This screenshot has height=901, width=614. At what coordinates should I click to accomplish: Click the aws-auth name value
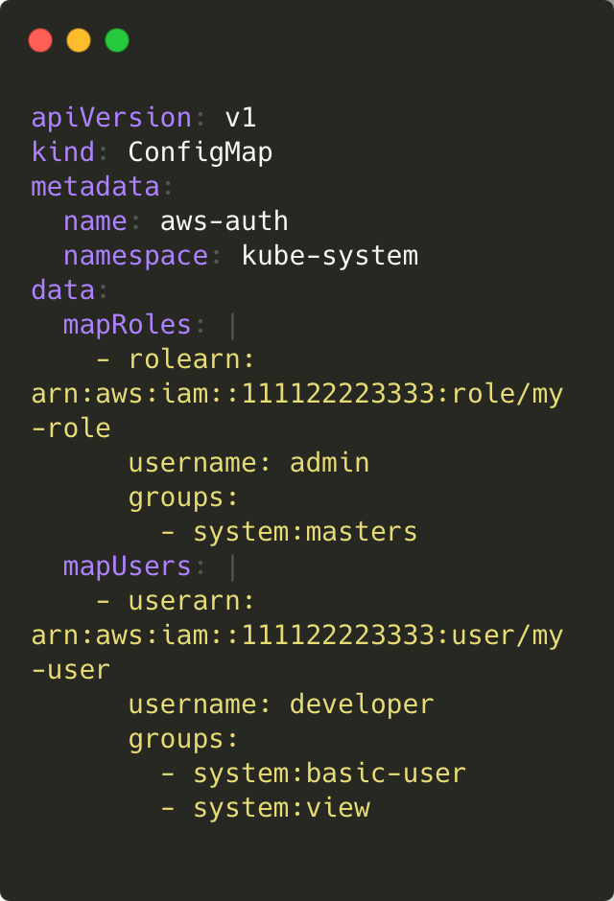(224, 221)
